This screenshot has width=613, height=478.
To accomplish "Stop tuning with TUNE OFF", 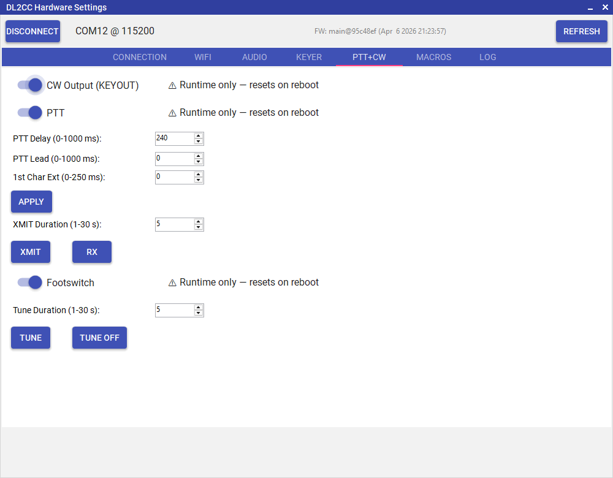I will 99,338.
